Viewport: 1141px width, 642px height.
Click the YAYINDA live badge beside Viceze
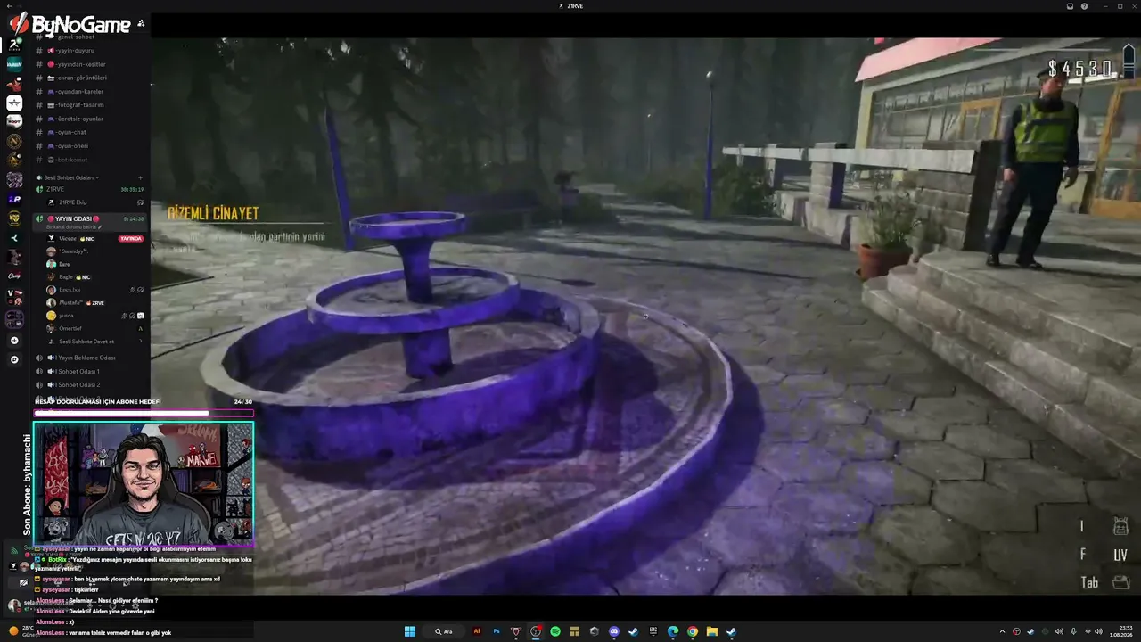[x=131, y=239]
